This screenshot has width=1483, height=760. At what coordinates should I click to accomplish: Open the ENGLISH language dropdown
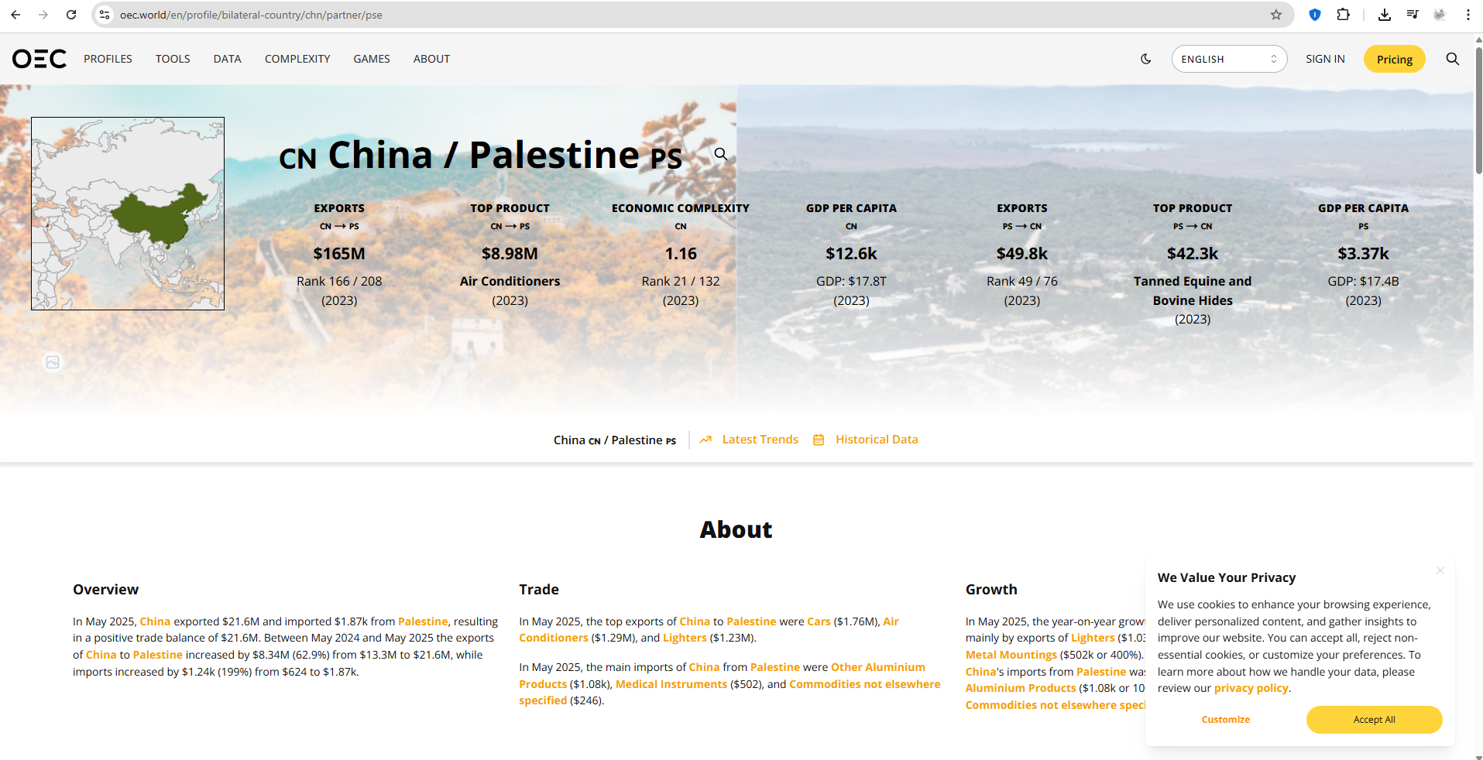click(x=1229, y=59)
